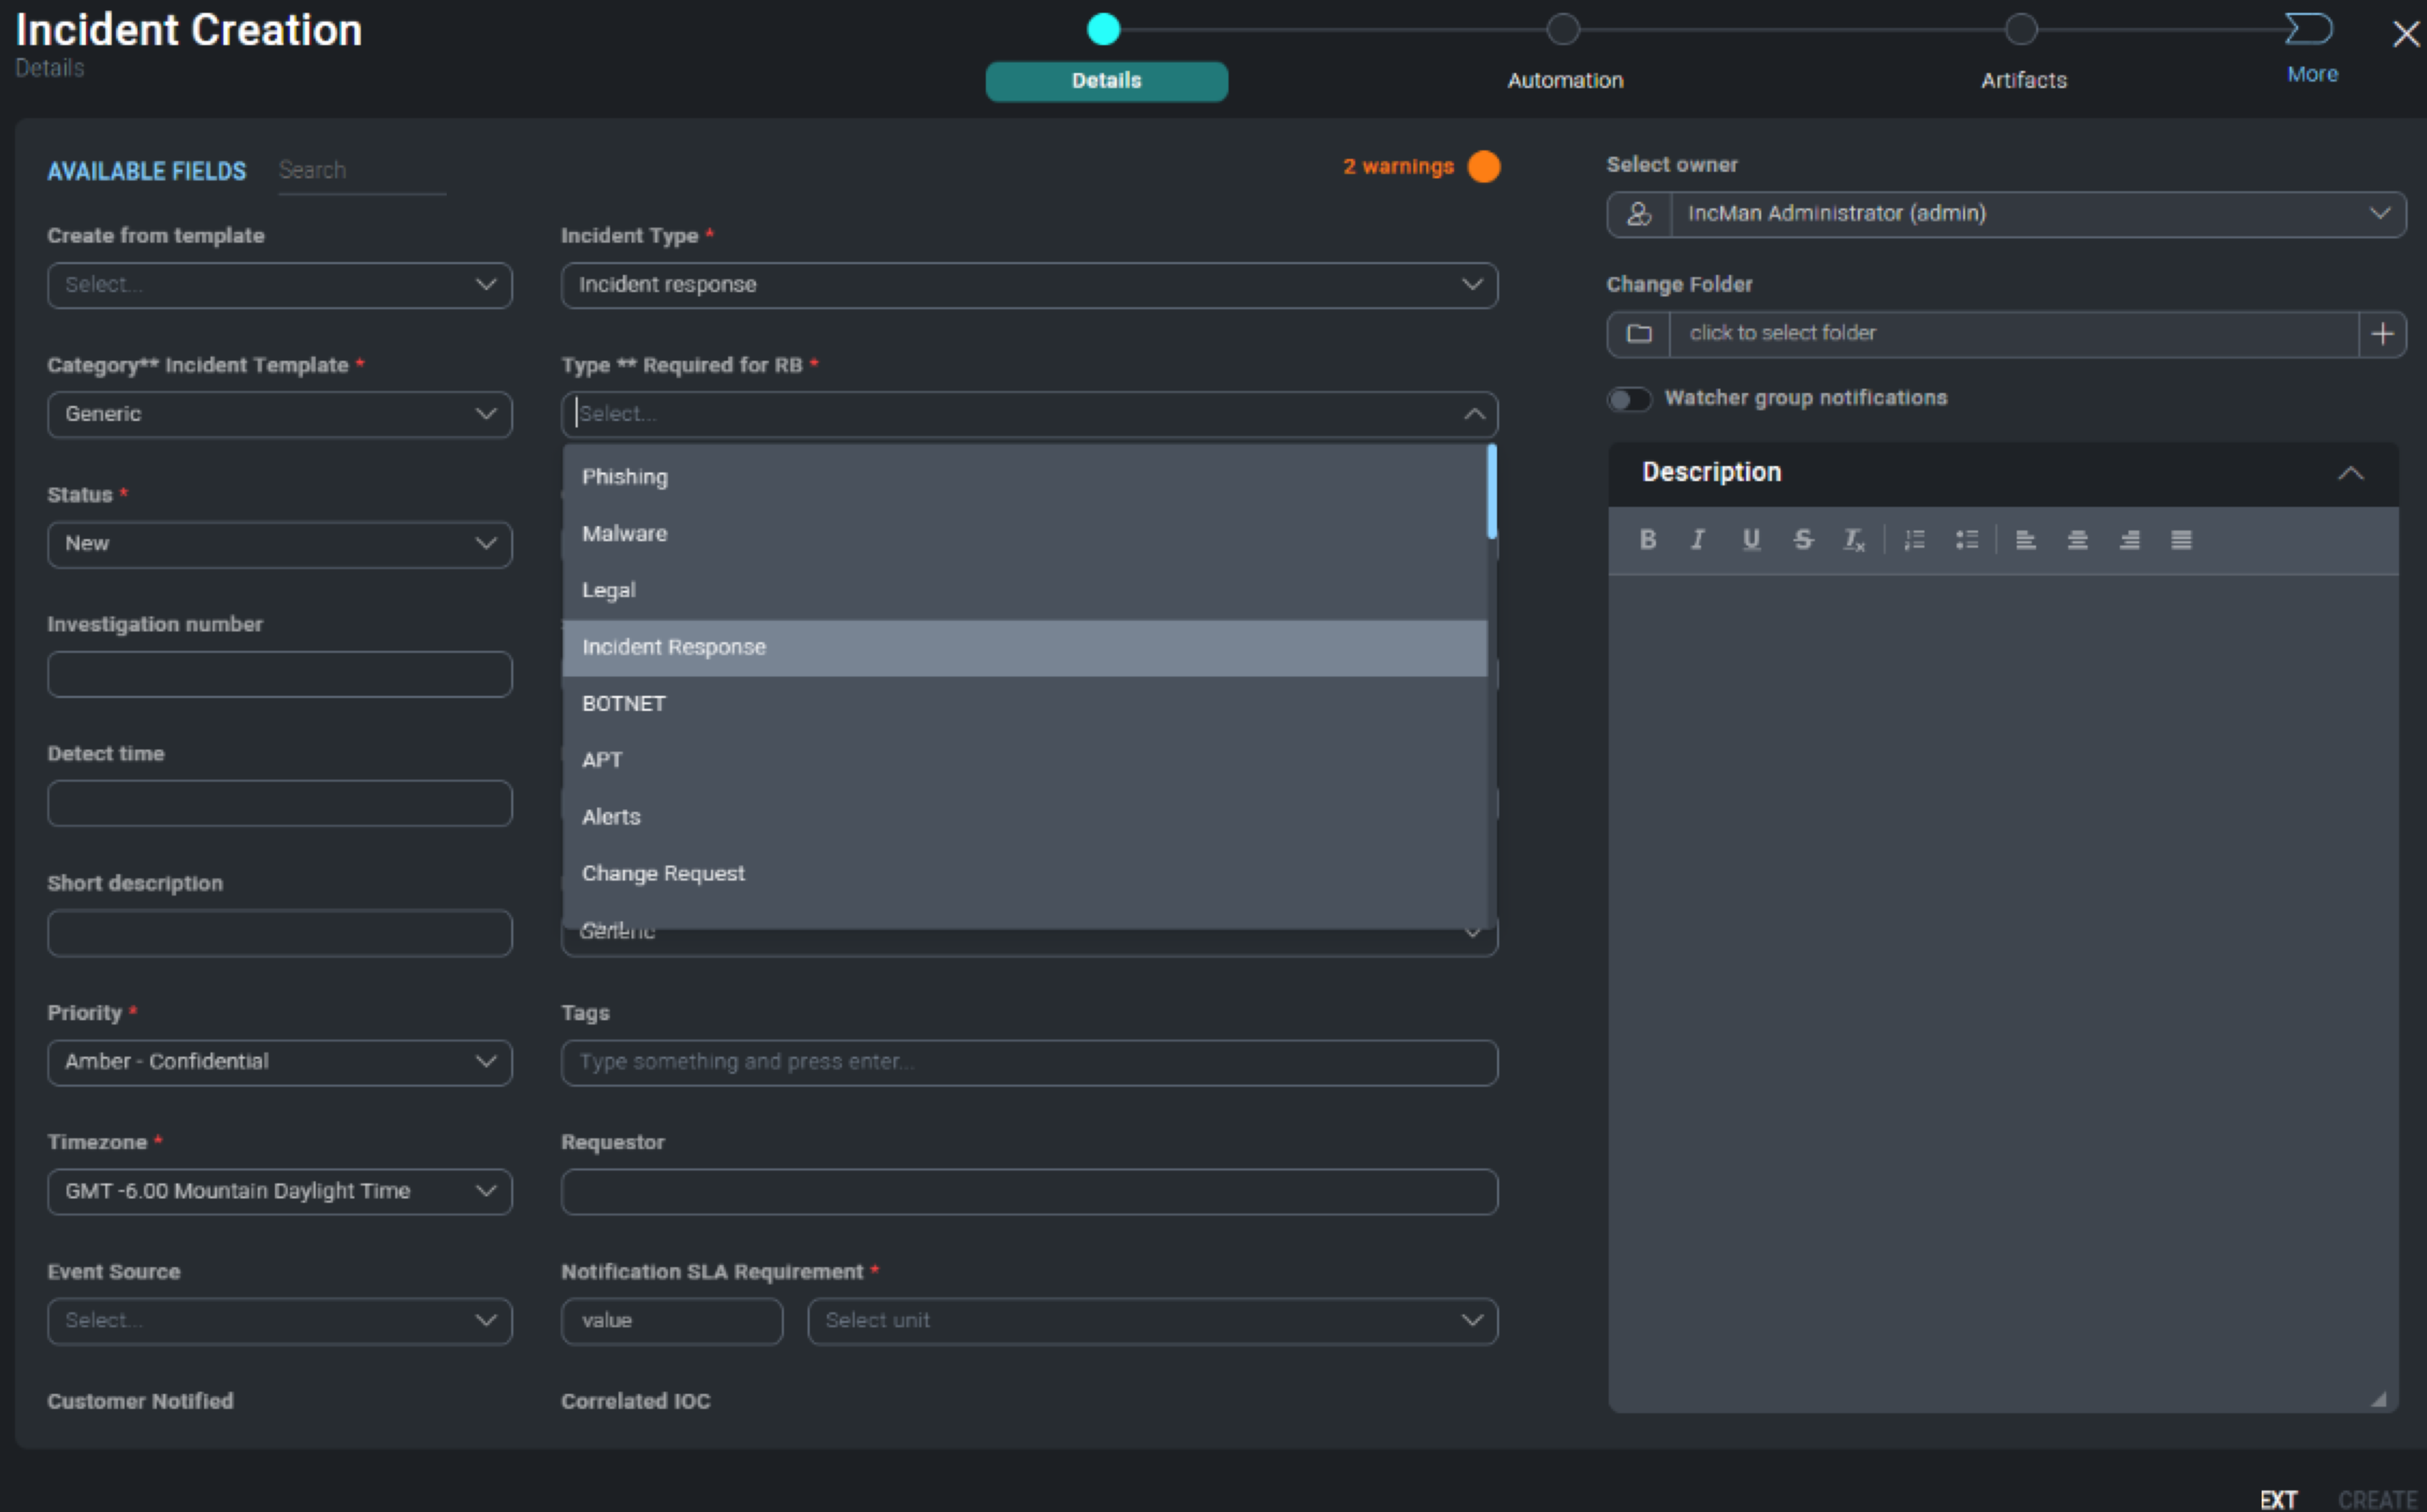Click the Bold formatting icon

pos(1647,540)
